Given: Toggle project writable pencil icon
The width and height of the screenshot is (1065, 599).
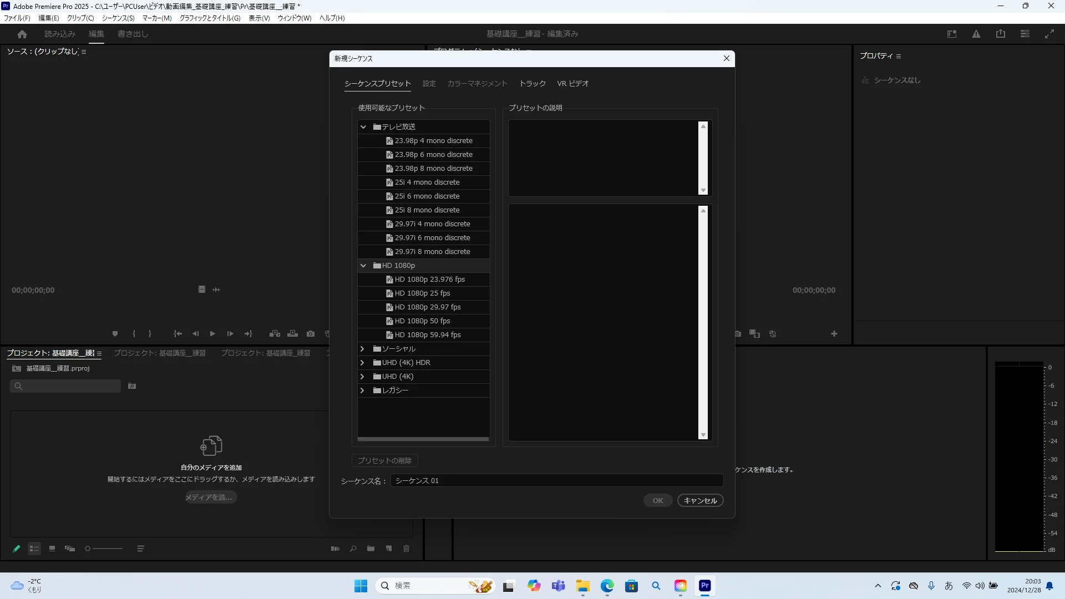Looking at the screenshot, I should click(16, 549).
